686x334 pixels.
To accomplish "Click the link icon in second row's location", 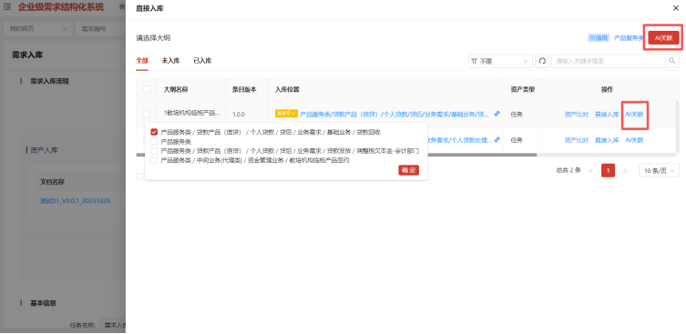I will [x=497, y=140].
